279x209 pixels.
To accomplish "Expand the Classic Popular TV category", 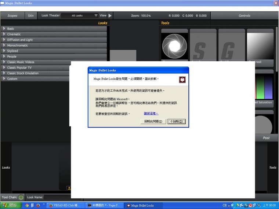I will [35, 67].
